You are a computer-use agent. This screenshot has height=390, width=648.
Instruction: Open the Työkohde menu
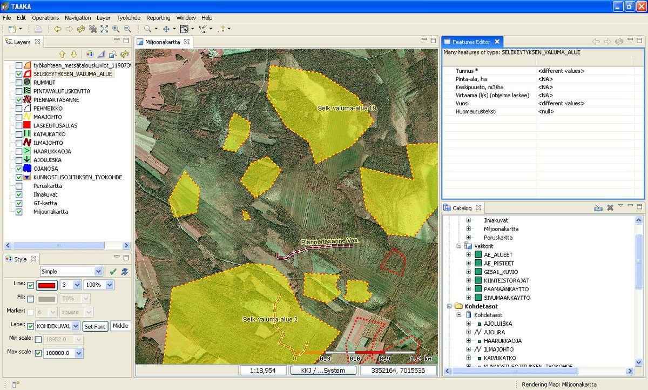coord(129,18)
